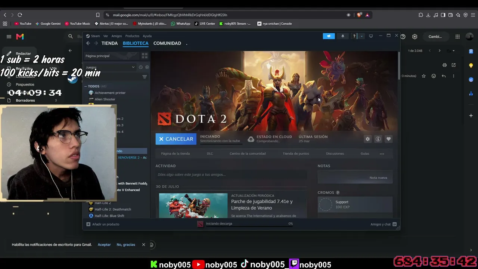Switch to COMUNIDAD tab
This screenshot has height=269, width=478.
coord(167,43)
